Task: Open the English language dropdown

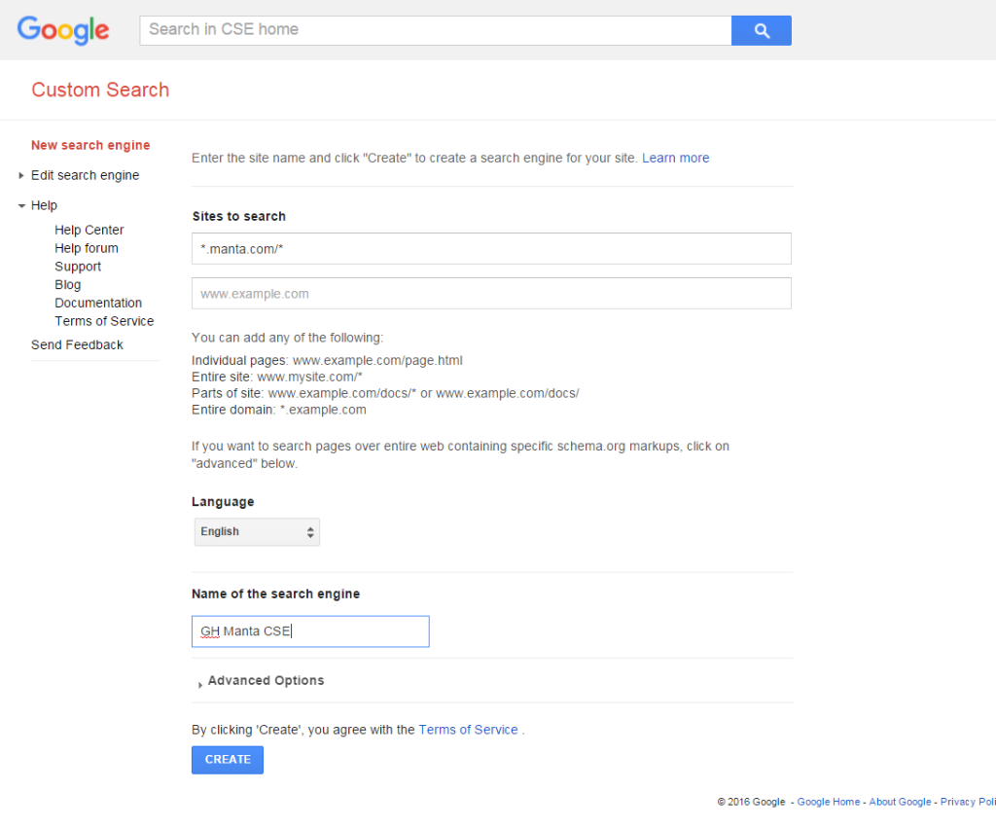Action: [256, 531]
